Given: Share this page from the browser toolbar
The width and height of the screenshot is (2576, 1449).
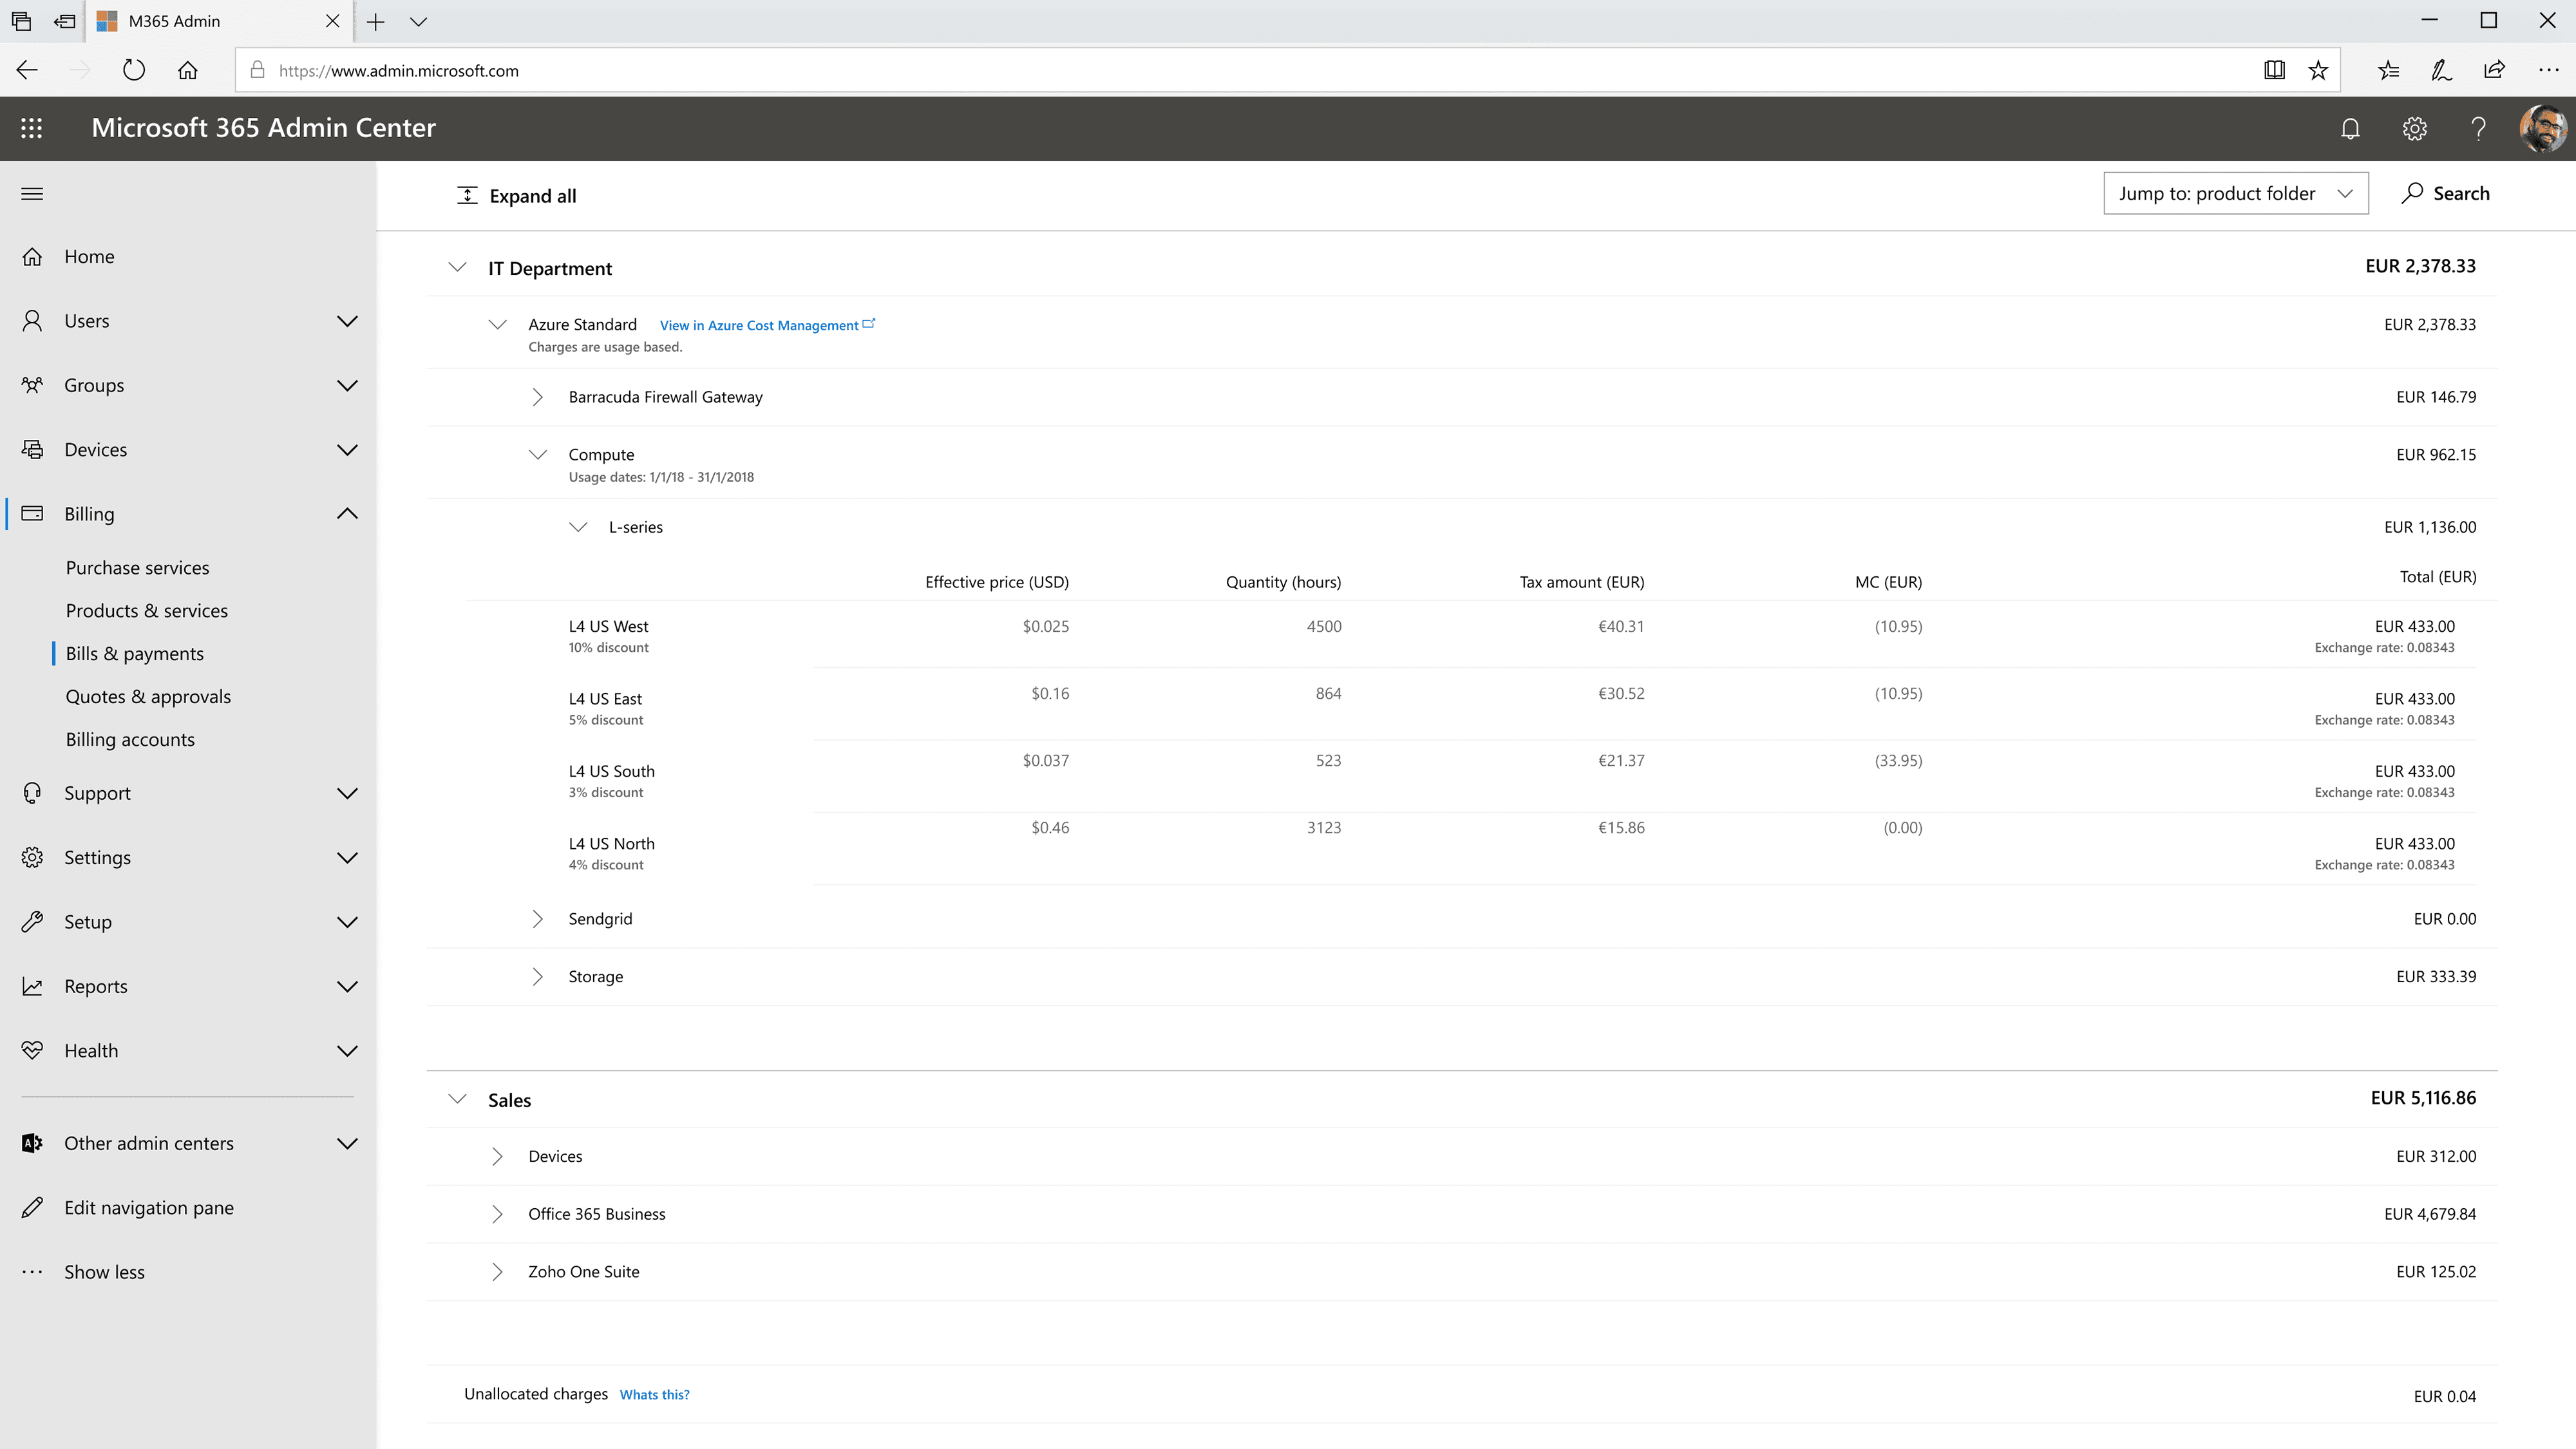Looking at the screenshot, I should (x=2494, y=70).
